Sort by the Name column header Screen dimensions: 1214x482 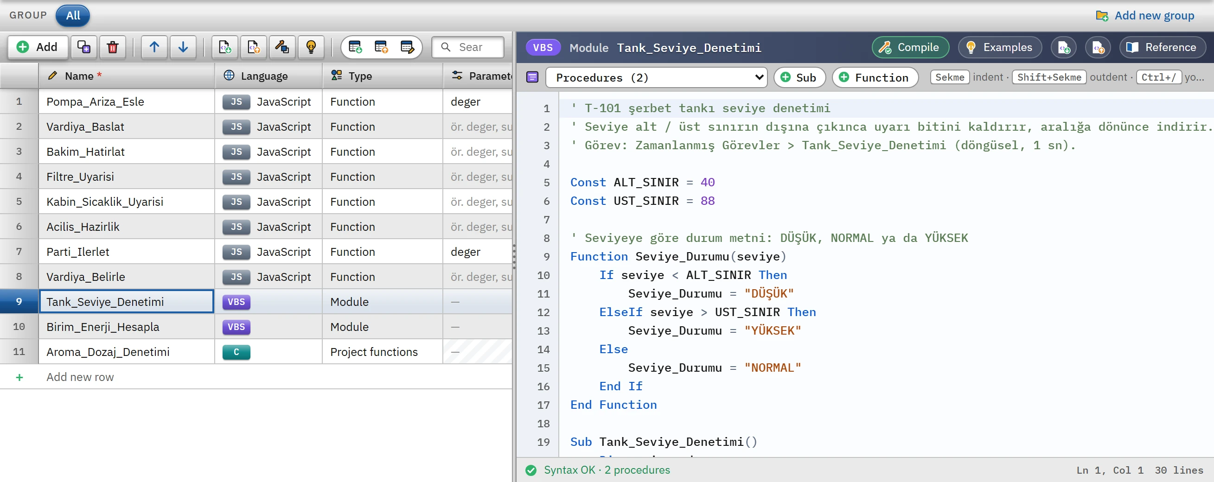pos(126,76)
